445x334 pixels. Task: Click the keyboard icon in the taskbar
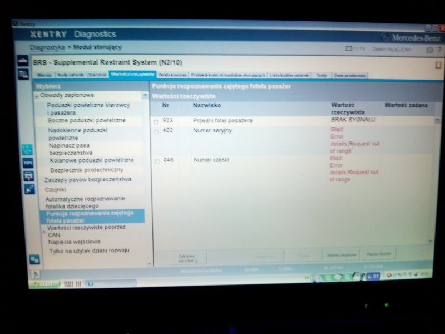(x=68, y=284)
